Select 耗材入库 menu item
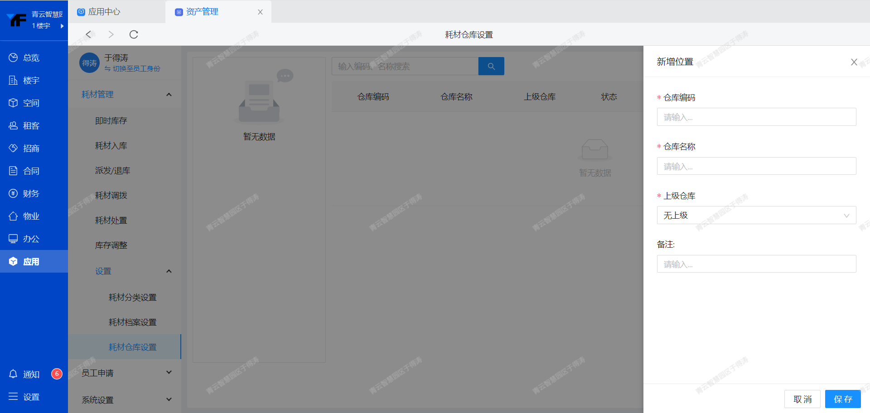 point(111,146)
